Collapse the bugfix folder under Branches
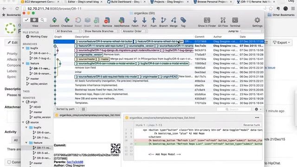This screenshot has width=297, height=167. (x=23, y=48)
